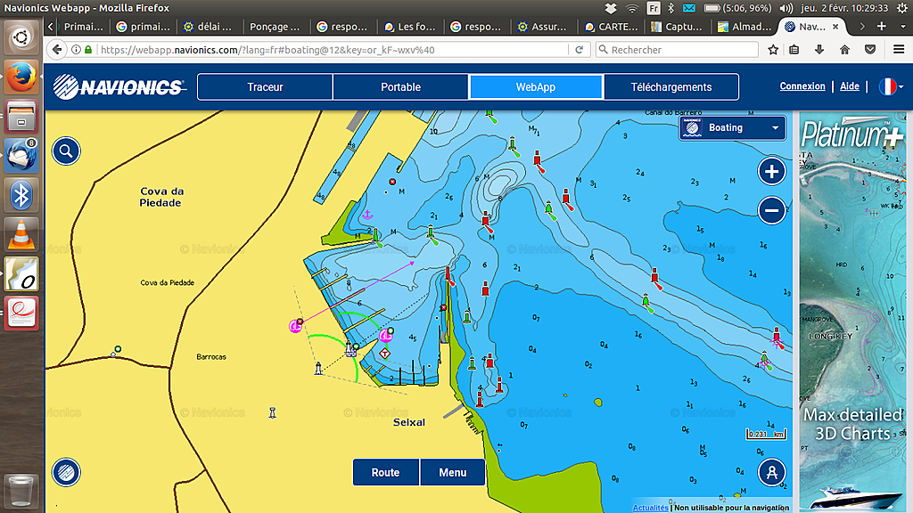Open the battery indicator menu
The image size is (913, 513).
tap(737, 8)
